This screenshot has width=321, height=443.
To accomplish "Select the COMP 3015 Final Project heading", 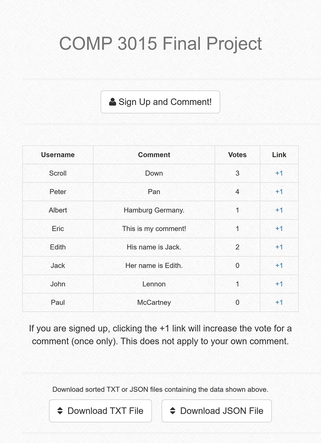I will (x=160, y=43).
